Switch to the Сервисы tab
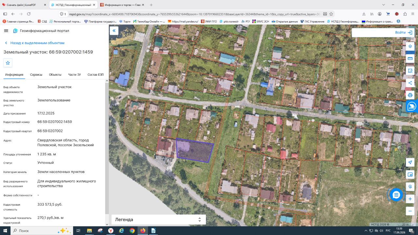This screenshot has height=235, width=418. coord(36,75)
